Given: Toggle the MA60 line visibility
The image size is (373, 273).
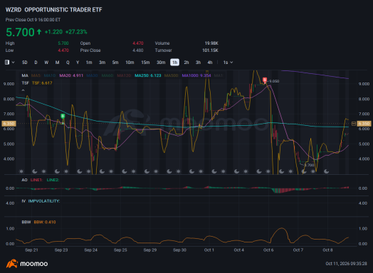Looking at the screenshot, I should 107,75.
